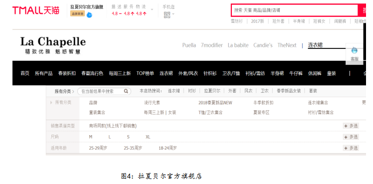This screenshot has height=184, width=373.
Task: Expand the 所有分类 triangle in filter panel
Action: coord(51,103)
